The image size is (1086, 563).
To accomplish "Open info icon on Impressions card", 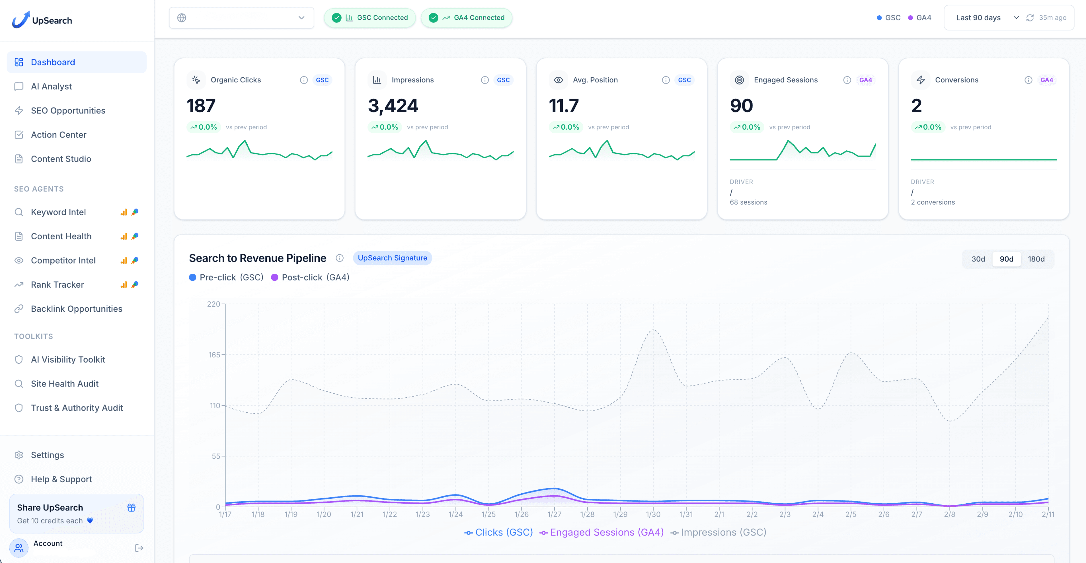I will click(485, 80).
